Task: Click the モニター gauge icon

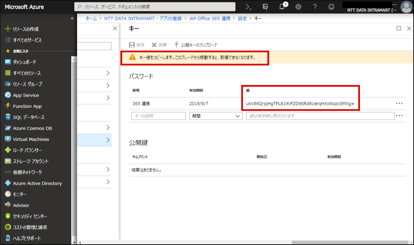Action: point(8,194)
